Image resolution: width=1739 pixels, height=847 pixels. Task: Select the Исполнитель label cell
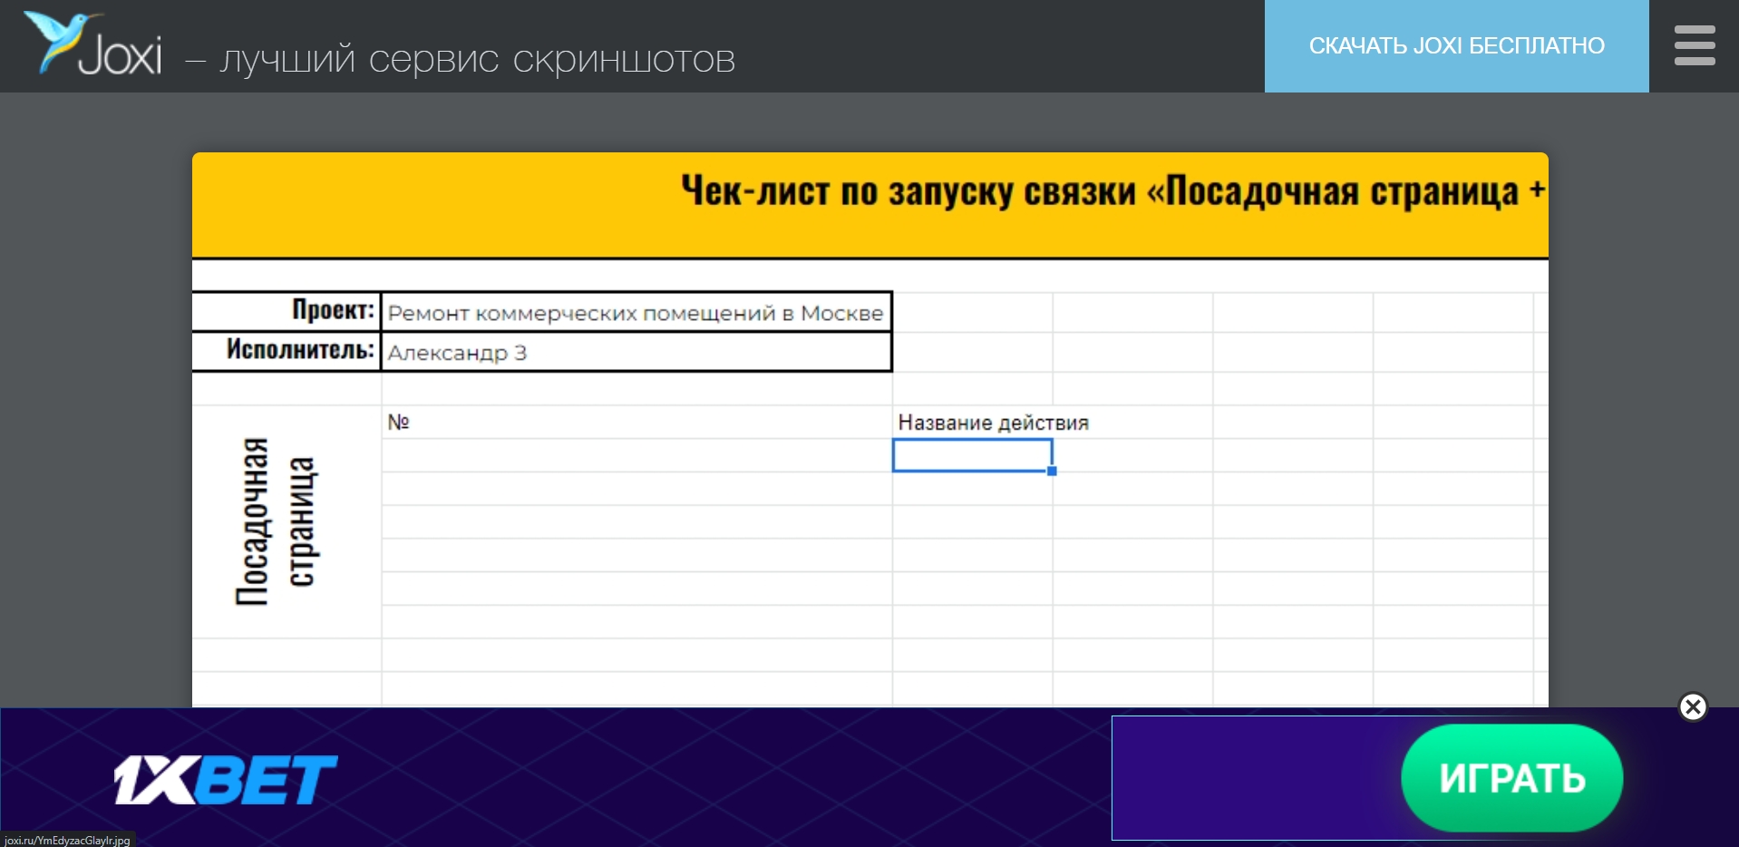(x=287, y=351)
